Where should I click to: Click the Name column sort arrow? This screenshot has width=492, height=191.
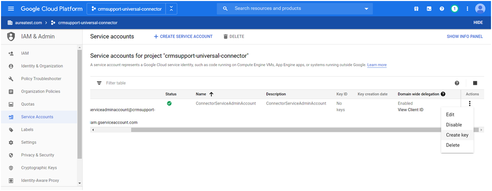(211, 94)
